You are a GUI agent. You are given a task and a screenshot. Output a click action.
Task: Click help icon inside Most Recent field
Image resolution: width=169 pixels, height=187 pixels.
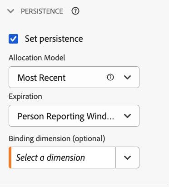coord(110,77)
